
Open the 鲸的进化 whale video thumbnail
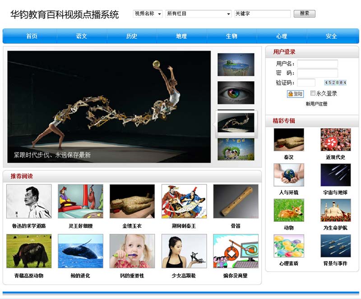[80, 251]
